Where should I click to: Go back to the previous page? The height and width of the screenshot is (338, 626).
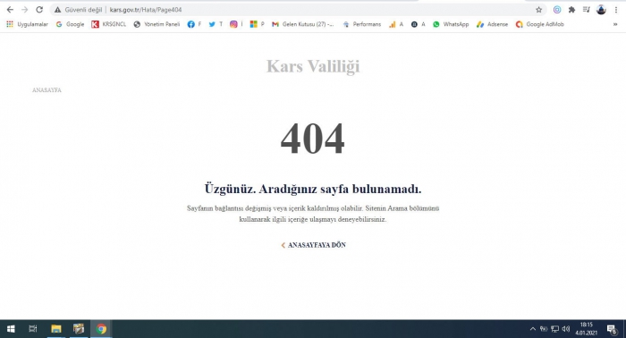(x=10, y=10)
